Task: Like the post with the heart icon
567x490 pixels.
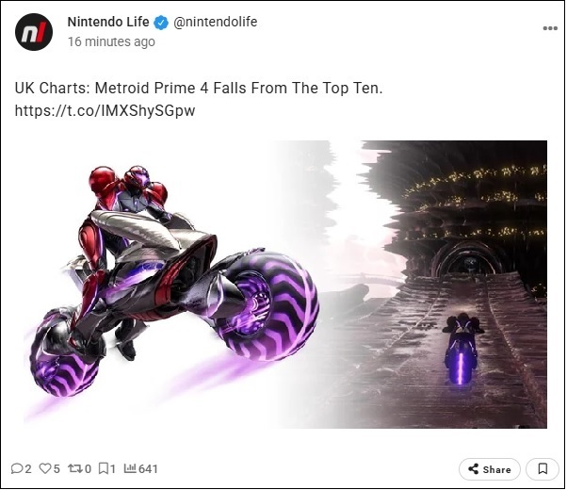Action: tap(45, 468)
